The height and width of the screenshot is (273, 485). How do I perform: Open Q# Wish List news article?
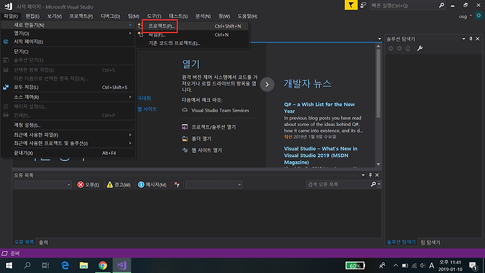(319, 108)
